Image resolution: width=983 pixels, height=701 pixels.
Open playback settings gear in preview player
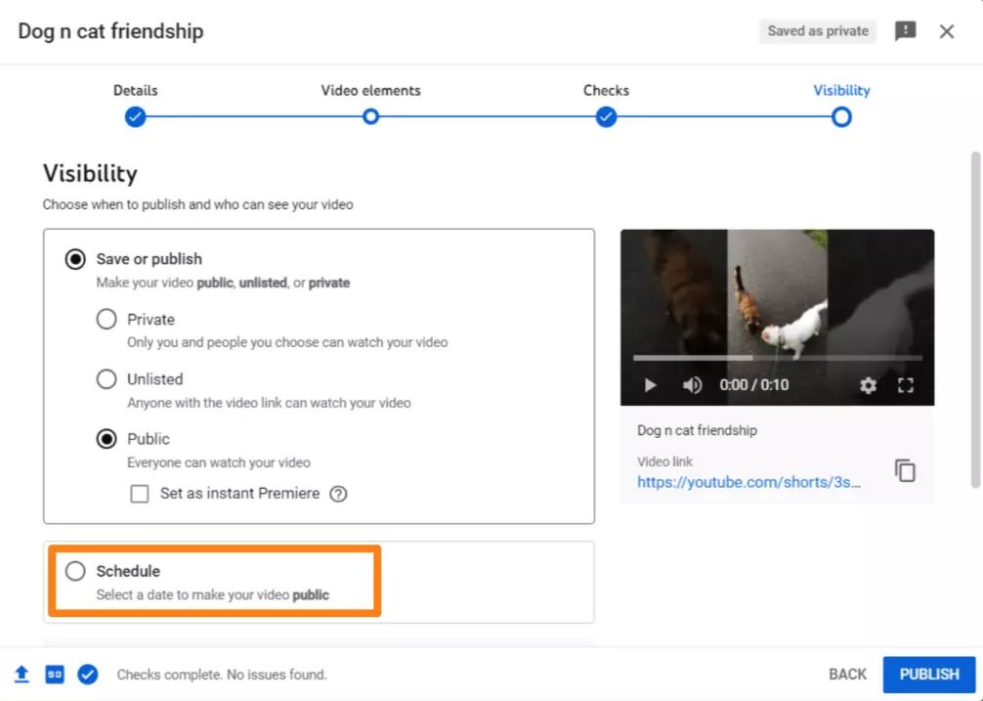click(x=868, y=385)
